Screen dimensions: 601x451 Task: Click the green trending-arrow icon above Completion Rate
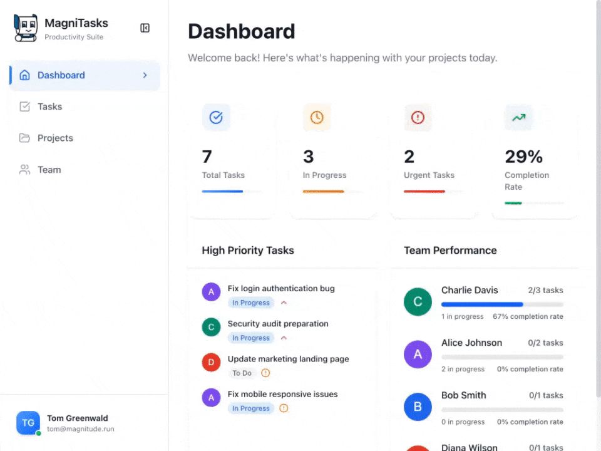click(518, 117)
